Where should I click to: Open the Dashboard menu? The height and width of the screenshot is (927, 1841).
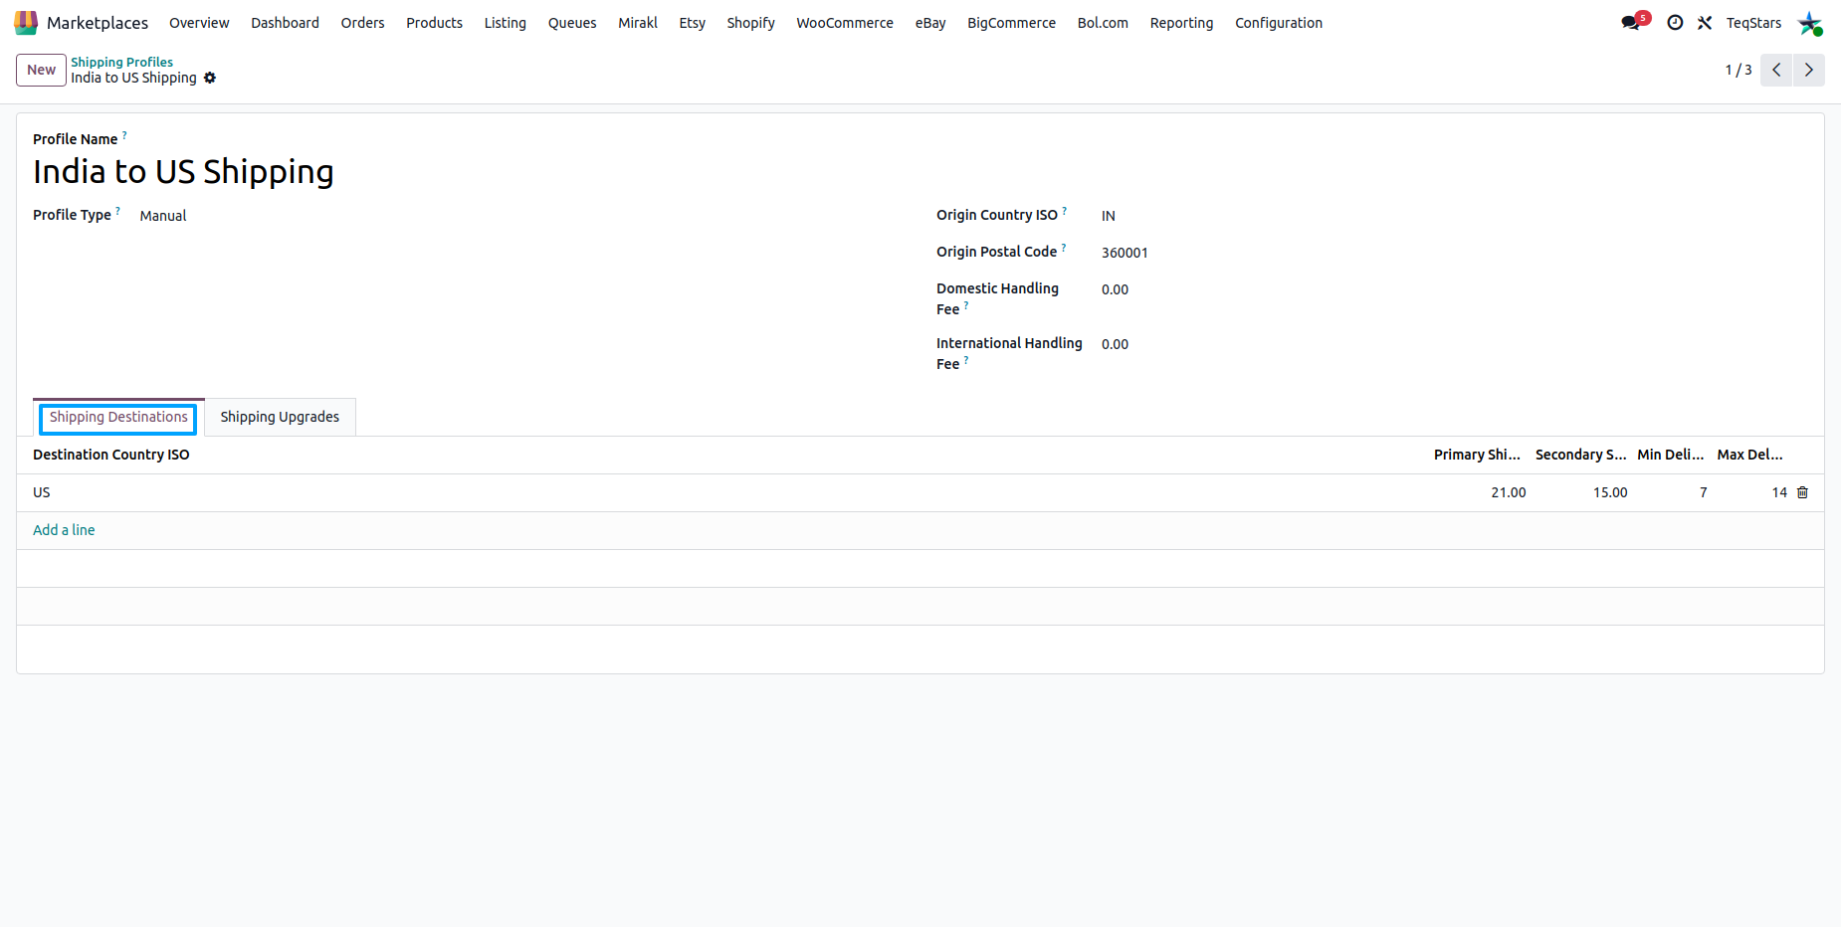coord(285,23)
